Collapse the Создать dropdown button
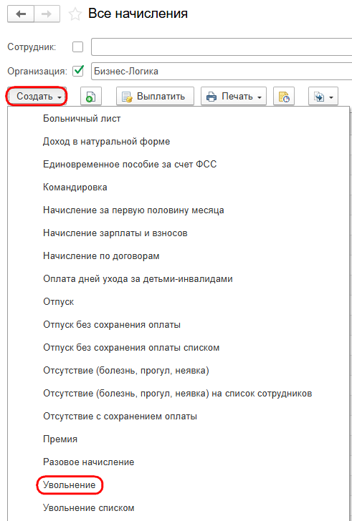This screenshot has height=521, width=352. [x=37, y=97]
